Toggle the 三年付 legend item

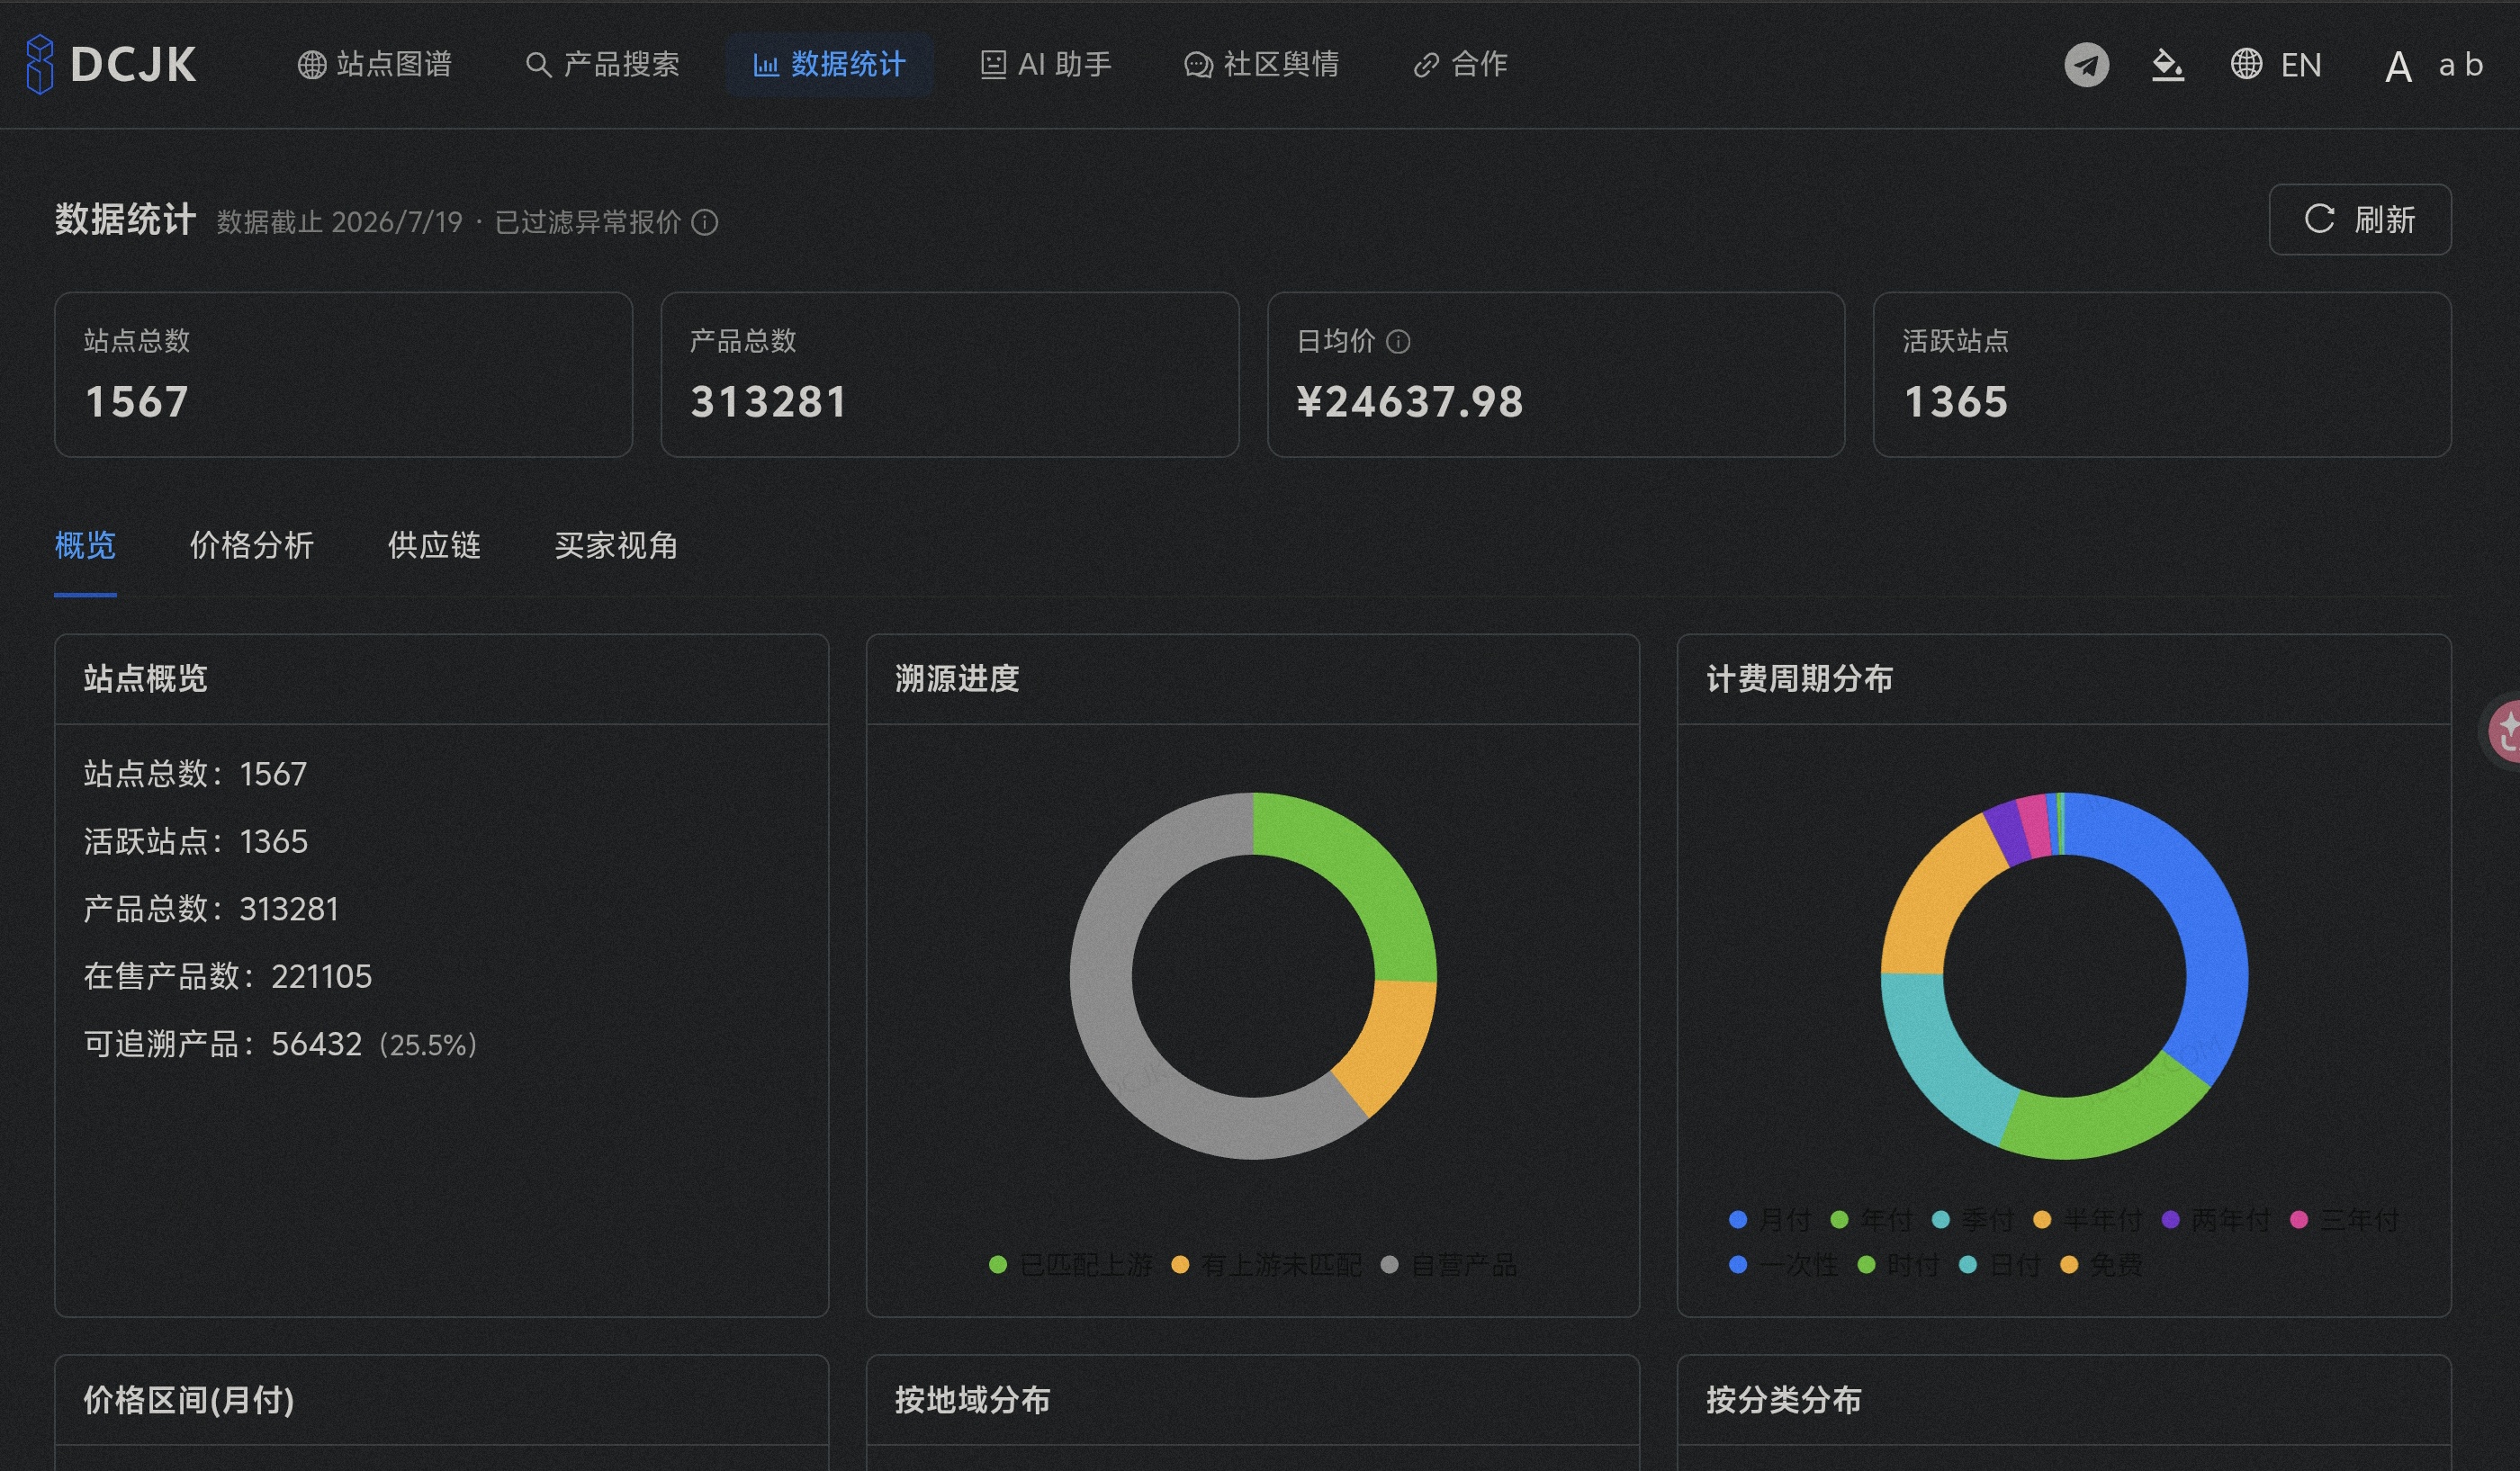click(x=2344, y=1220)
